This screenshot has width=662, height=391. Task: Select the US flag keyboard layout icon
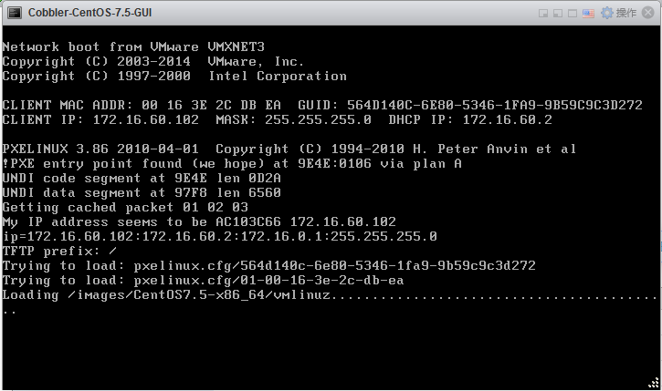coord(588,14)
